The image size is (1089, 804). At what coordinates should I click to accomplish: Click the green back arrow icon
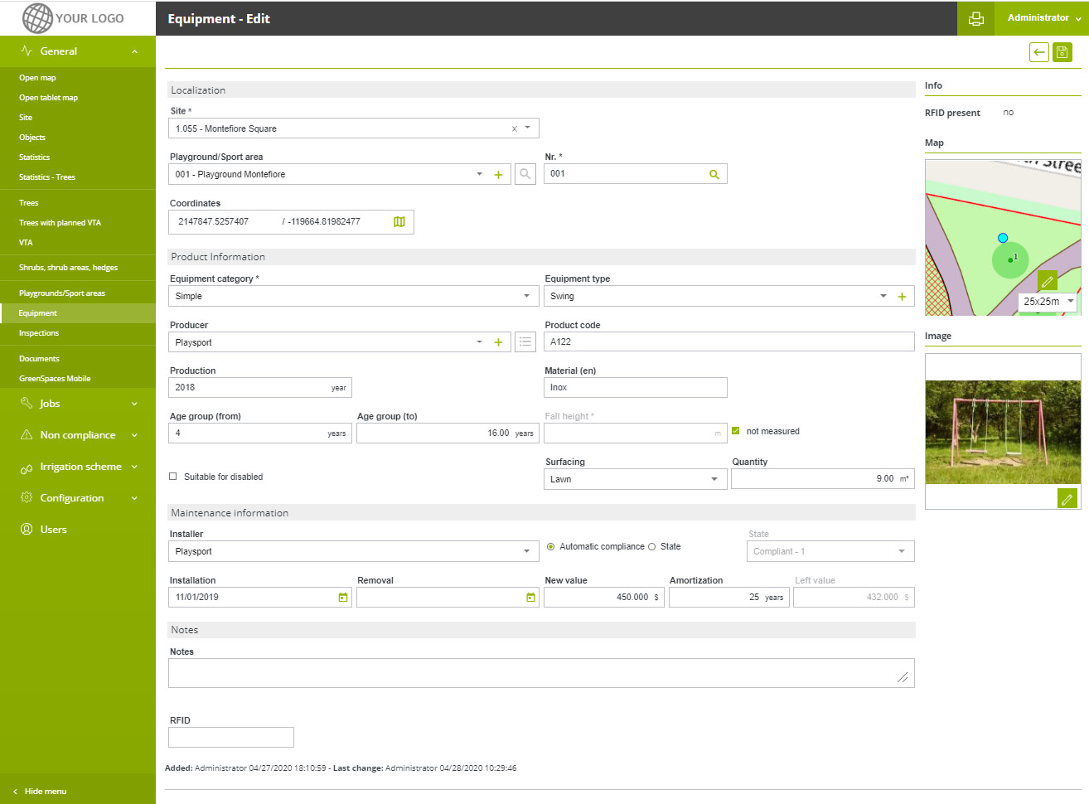click(x=1038, y=52)
